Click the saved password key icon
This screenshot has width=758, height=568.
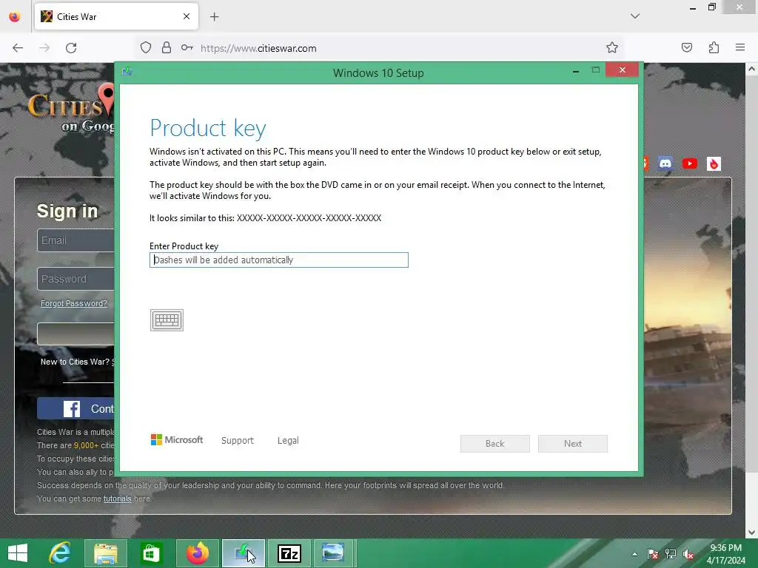187,48
